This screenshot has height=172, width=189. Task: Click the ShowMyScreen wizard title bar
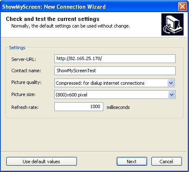89,7
